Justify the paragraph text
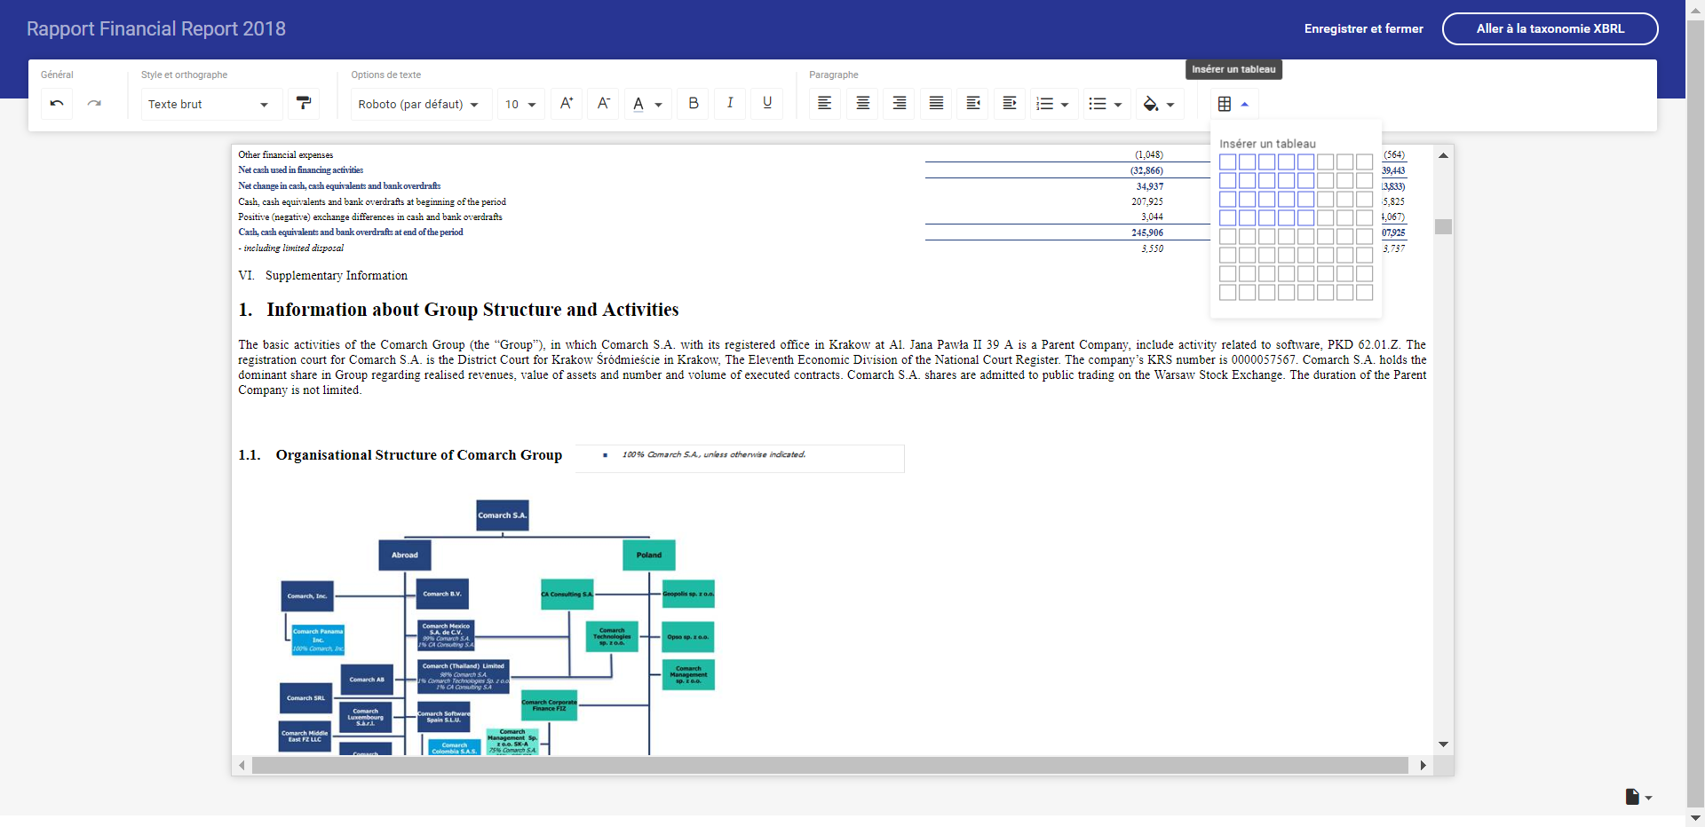 click(936, 104)
